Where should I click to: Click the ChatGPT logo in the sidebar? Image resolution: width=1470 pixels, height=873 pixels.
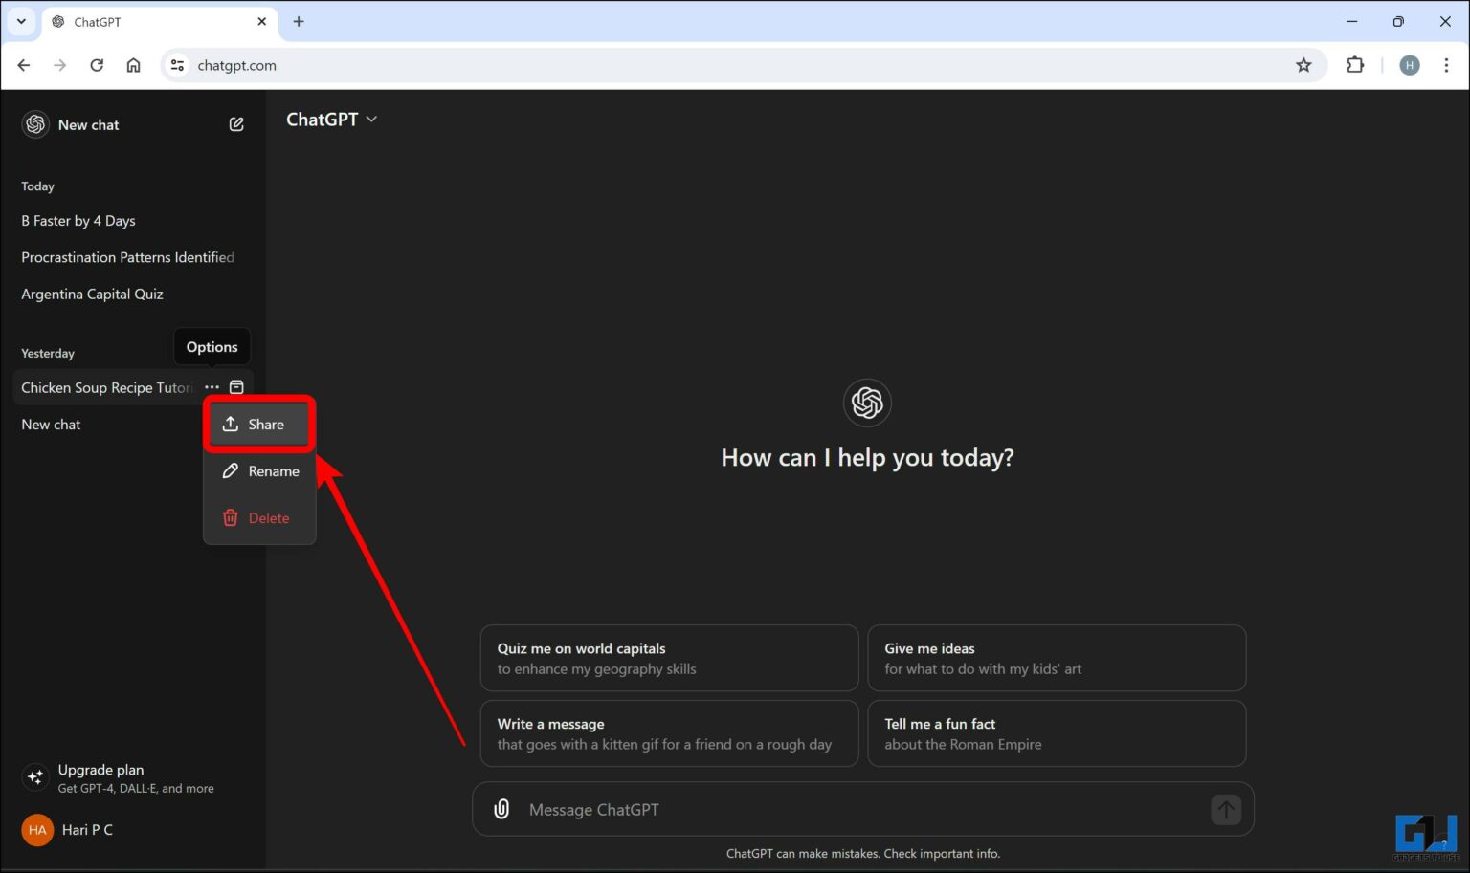pyautogui.click(x=34, y=123)
